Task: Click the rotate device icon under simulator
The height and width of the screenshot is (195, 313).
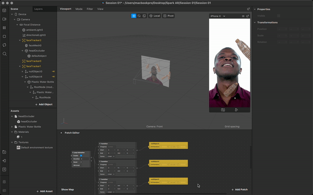Action: pyautogui.click(x=223, y=110)
